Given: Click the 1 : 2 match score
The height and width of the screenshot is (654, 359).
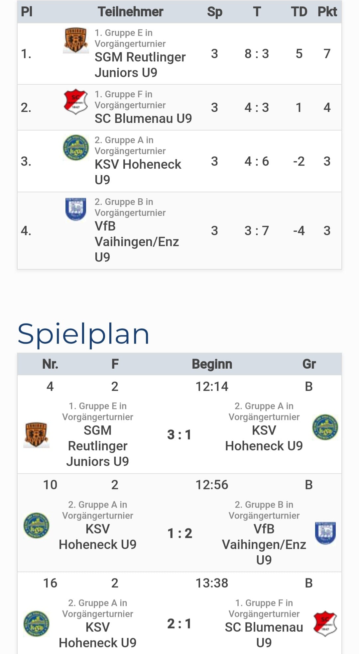Looking at the screenshot, I should pyautogui.click(x=179, y=533).
